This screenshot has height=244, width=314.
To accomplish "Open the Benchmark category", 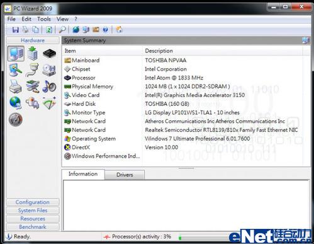I will (x=33, y=227).
